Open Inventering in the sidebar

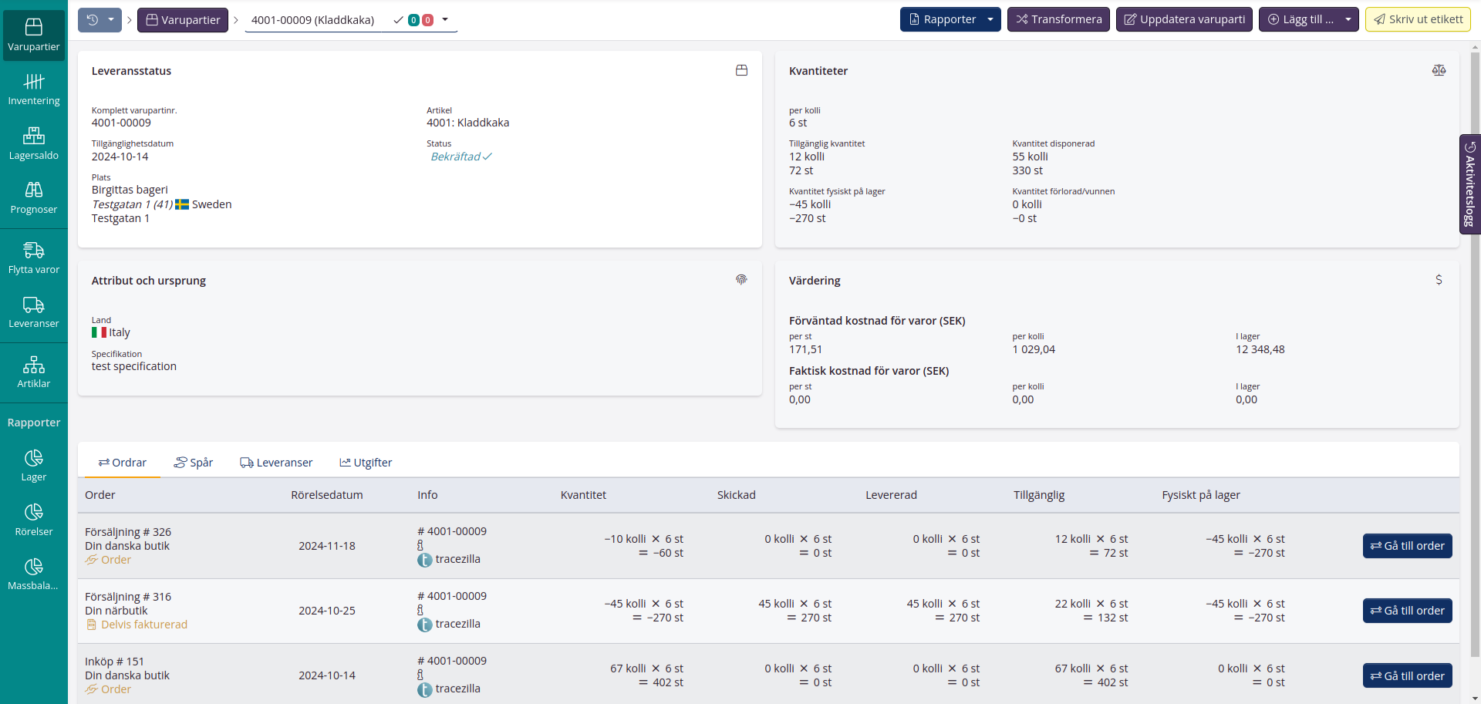34,89
